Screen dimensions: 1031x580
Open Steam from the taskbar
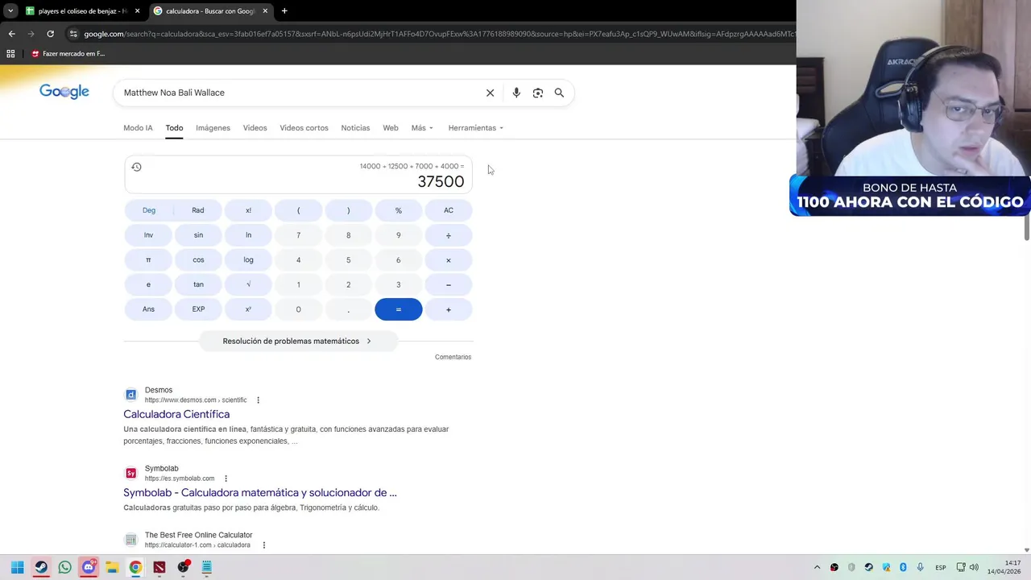[x=41, y=567]
